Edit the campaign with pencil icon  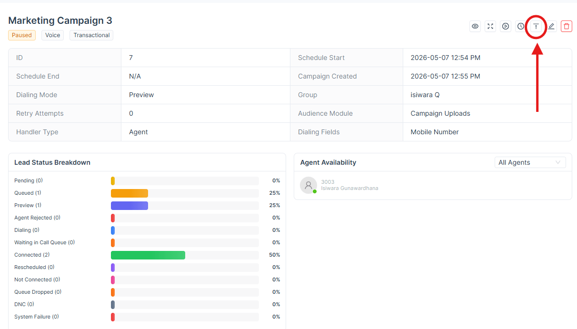[x=551, y=26]
